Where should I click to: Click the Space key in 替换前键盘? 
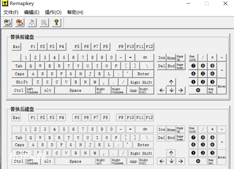click(75, 90)
